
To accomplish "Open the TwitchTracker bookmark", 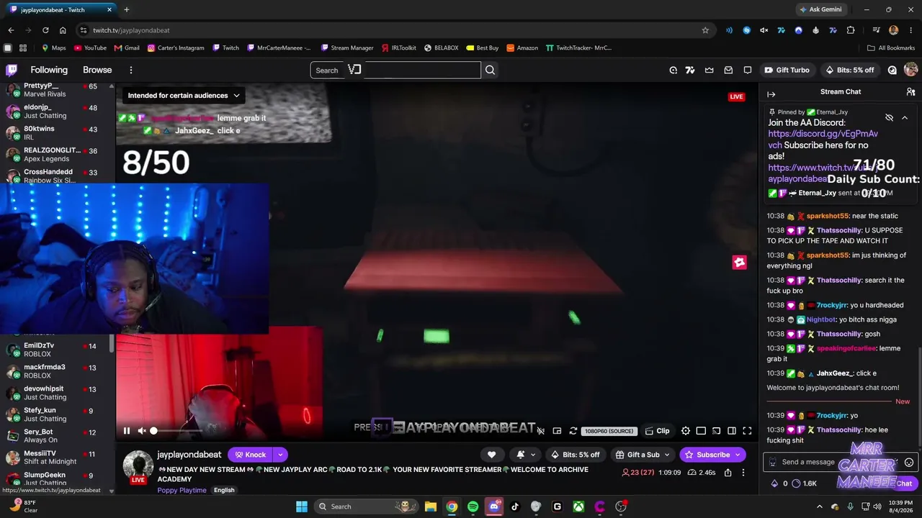I will (578, 48).
